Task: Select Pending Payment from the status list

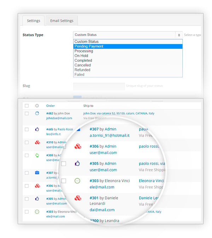Action: click(128, 46)
